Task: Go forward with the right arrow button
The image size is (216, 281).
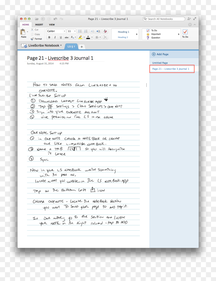Action: coord(49,19)
